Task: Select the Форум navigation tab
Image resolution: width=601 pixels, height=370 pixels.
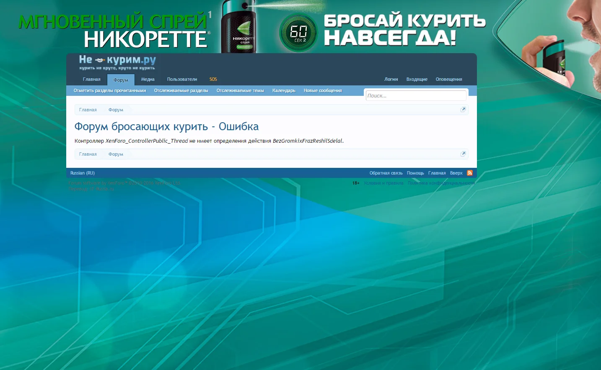Action: [121, 80]
